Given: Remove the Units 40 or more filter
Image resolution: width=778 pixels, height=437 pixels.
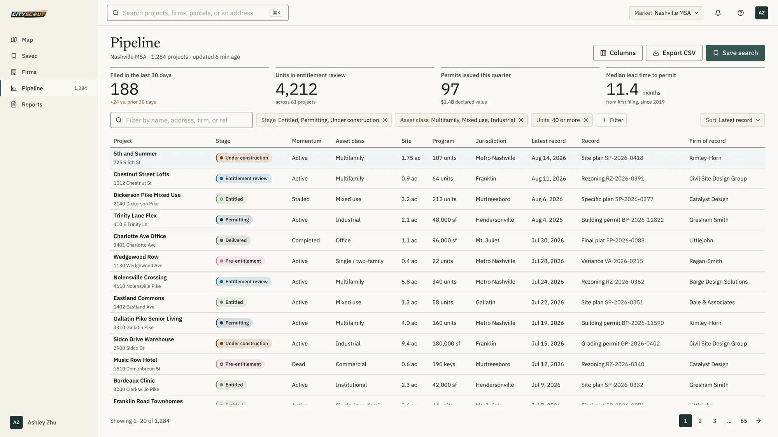Looking at the screenshot, I should click(585, 120).
